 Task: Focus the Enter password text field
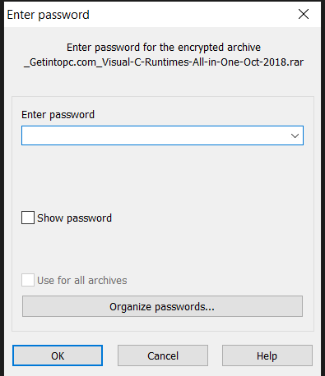click(x=156, y=135)
